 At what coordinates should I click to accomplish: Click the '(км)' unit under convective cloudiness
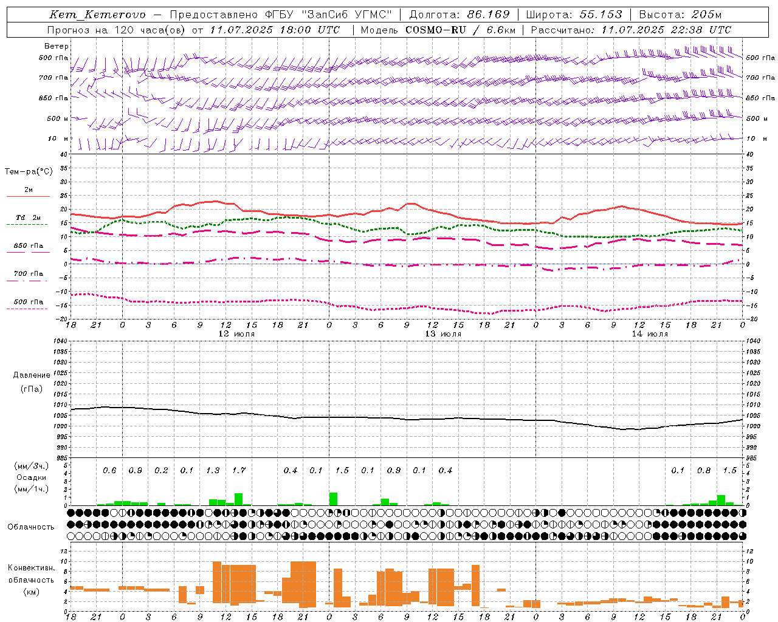pos(31,592)
